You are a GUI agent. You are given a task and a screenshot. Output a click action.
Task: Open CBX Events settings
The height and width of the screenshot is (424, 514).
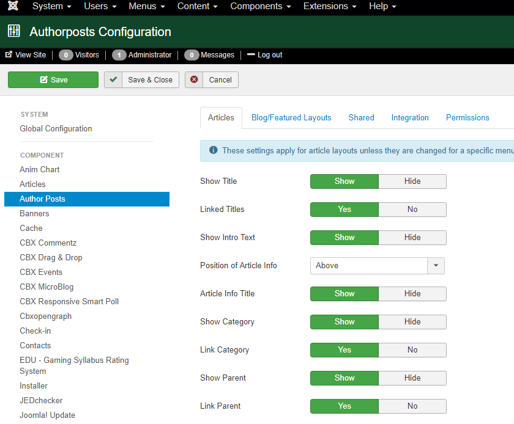(x=41, y=272)
